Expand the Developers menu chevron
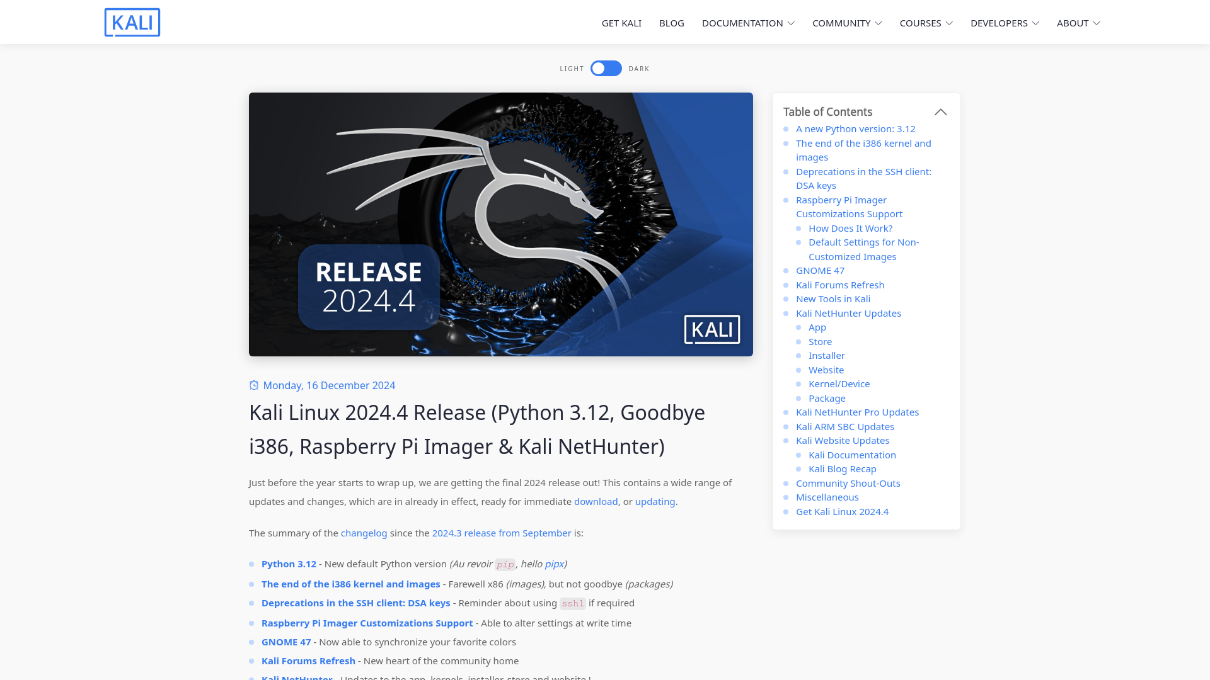 coord(1035,23)
